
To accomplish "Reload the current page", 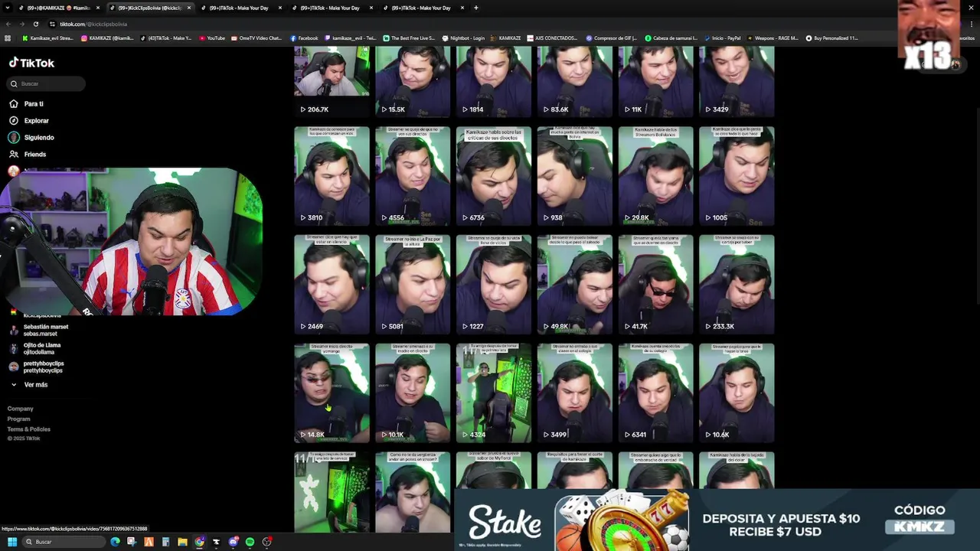I will [35, 24].
